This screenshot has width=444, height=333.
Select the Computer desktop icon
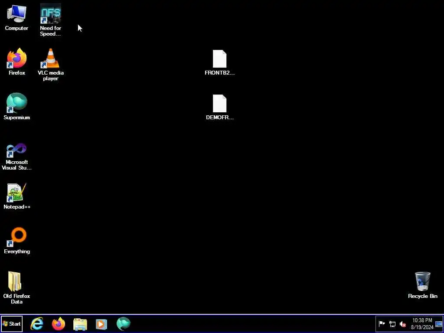click(17, 17)
